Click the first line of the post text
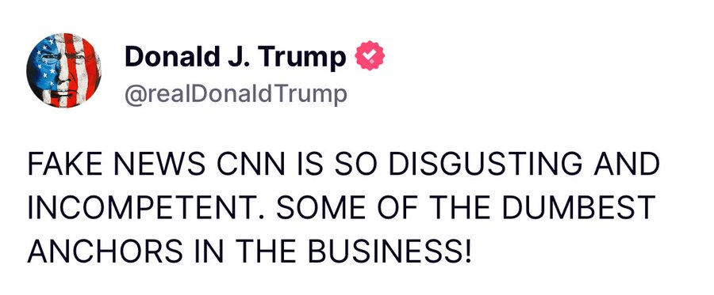 point(344,165)
